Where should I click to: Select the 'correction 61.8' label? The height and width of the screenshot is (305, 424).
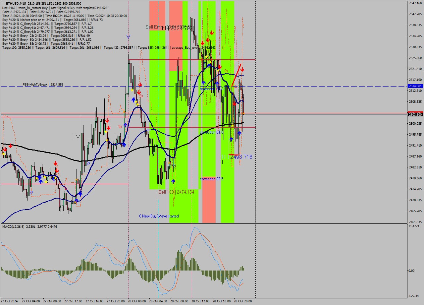[211, 132]
